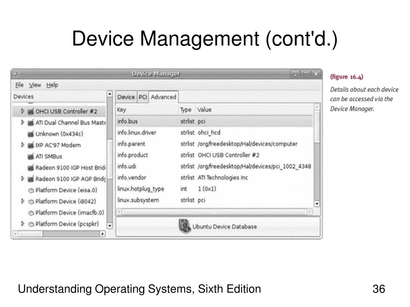The height and width of the screenshot is (307, 410).
Task: Expand the IXP AC'97 Modem node
Action: point(22,145)
